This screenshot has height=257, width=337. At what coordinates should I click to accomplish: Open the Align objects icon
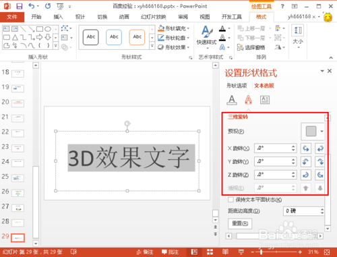278,28
